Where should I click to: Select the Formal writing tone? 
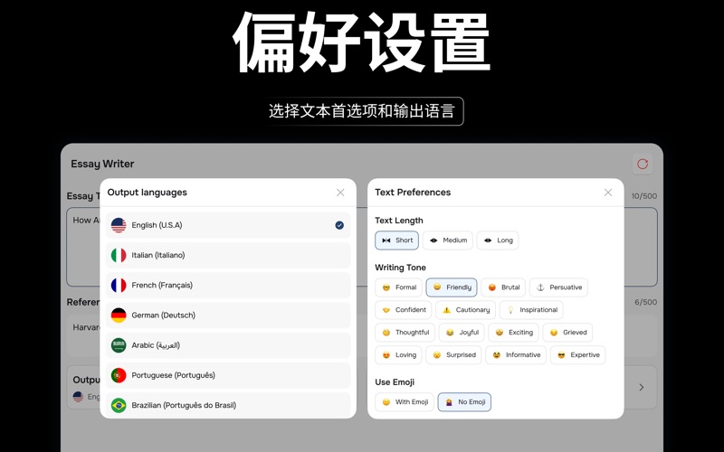click(x=398, y=287)
